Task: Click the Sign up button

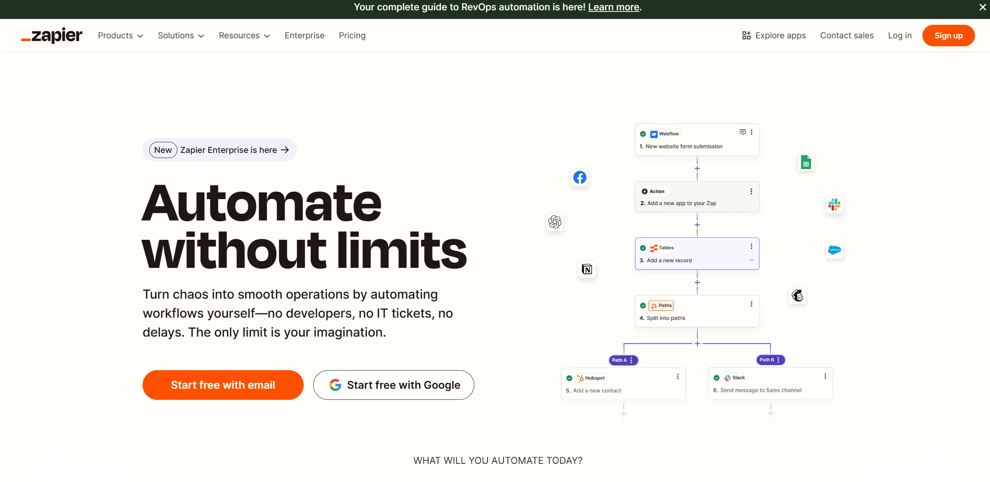Action: point(948,35)
